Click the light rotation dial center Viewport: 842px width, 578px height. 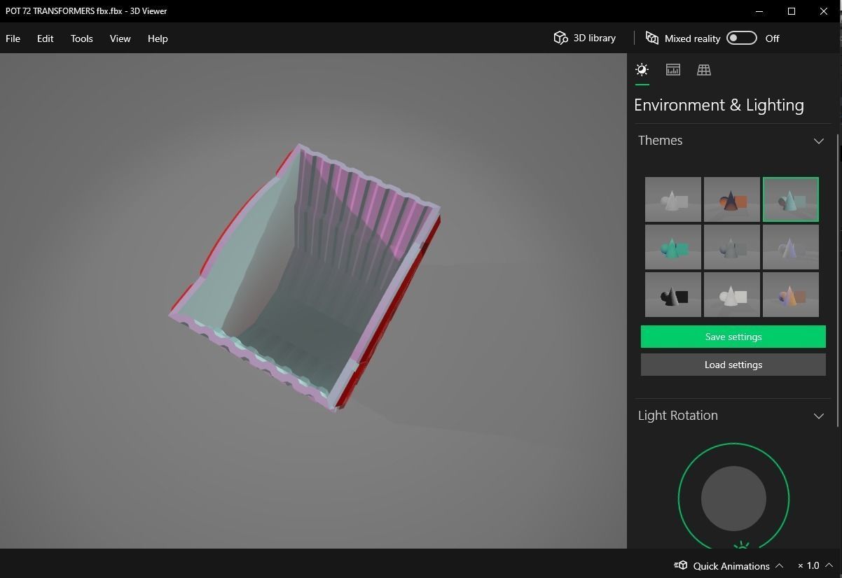pyautogui.click(x=733, y=498)
